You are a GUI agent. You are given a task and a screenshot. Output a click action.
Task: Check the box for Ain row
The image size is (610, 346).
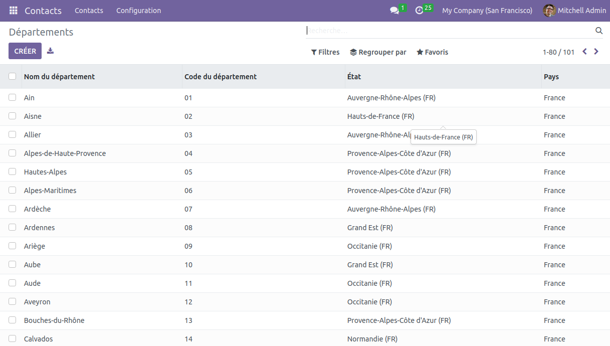point(13,98)
